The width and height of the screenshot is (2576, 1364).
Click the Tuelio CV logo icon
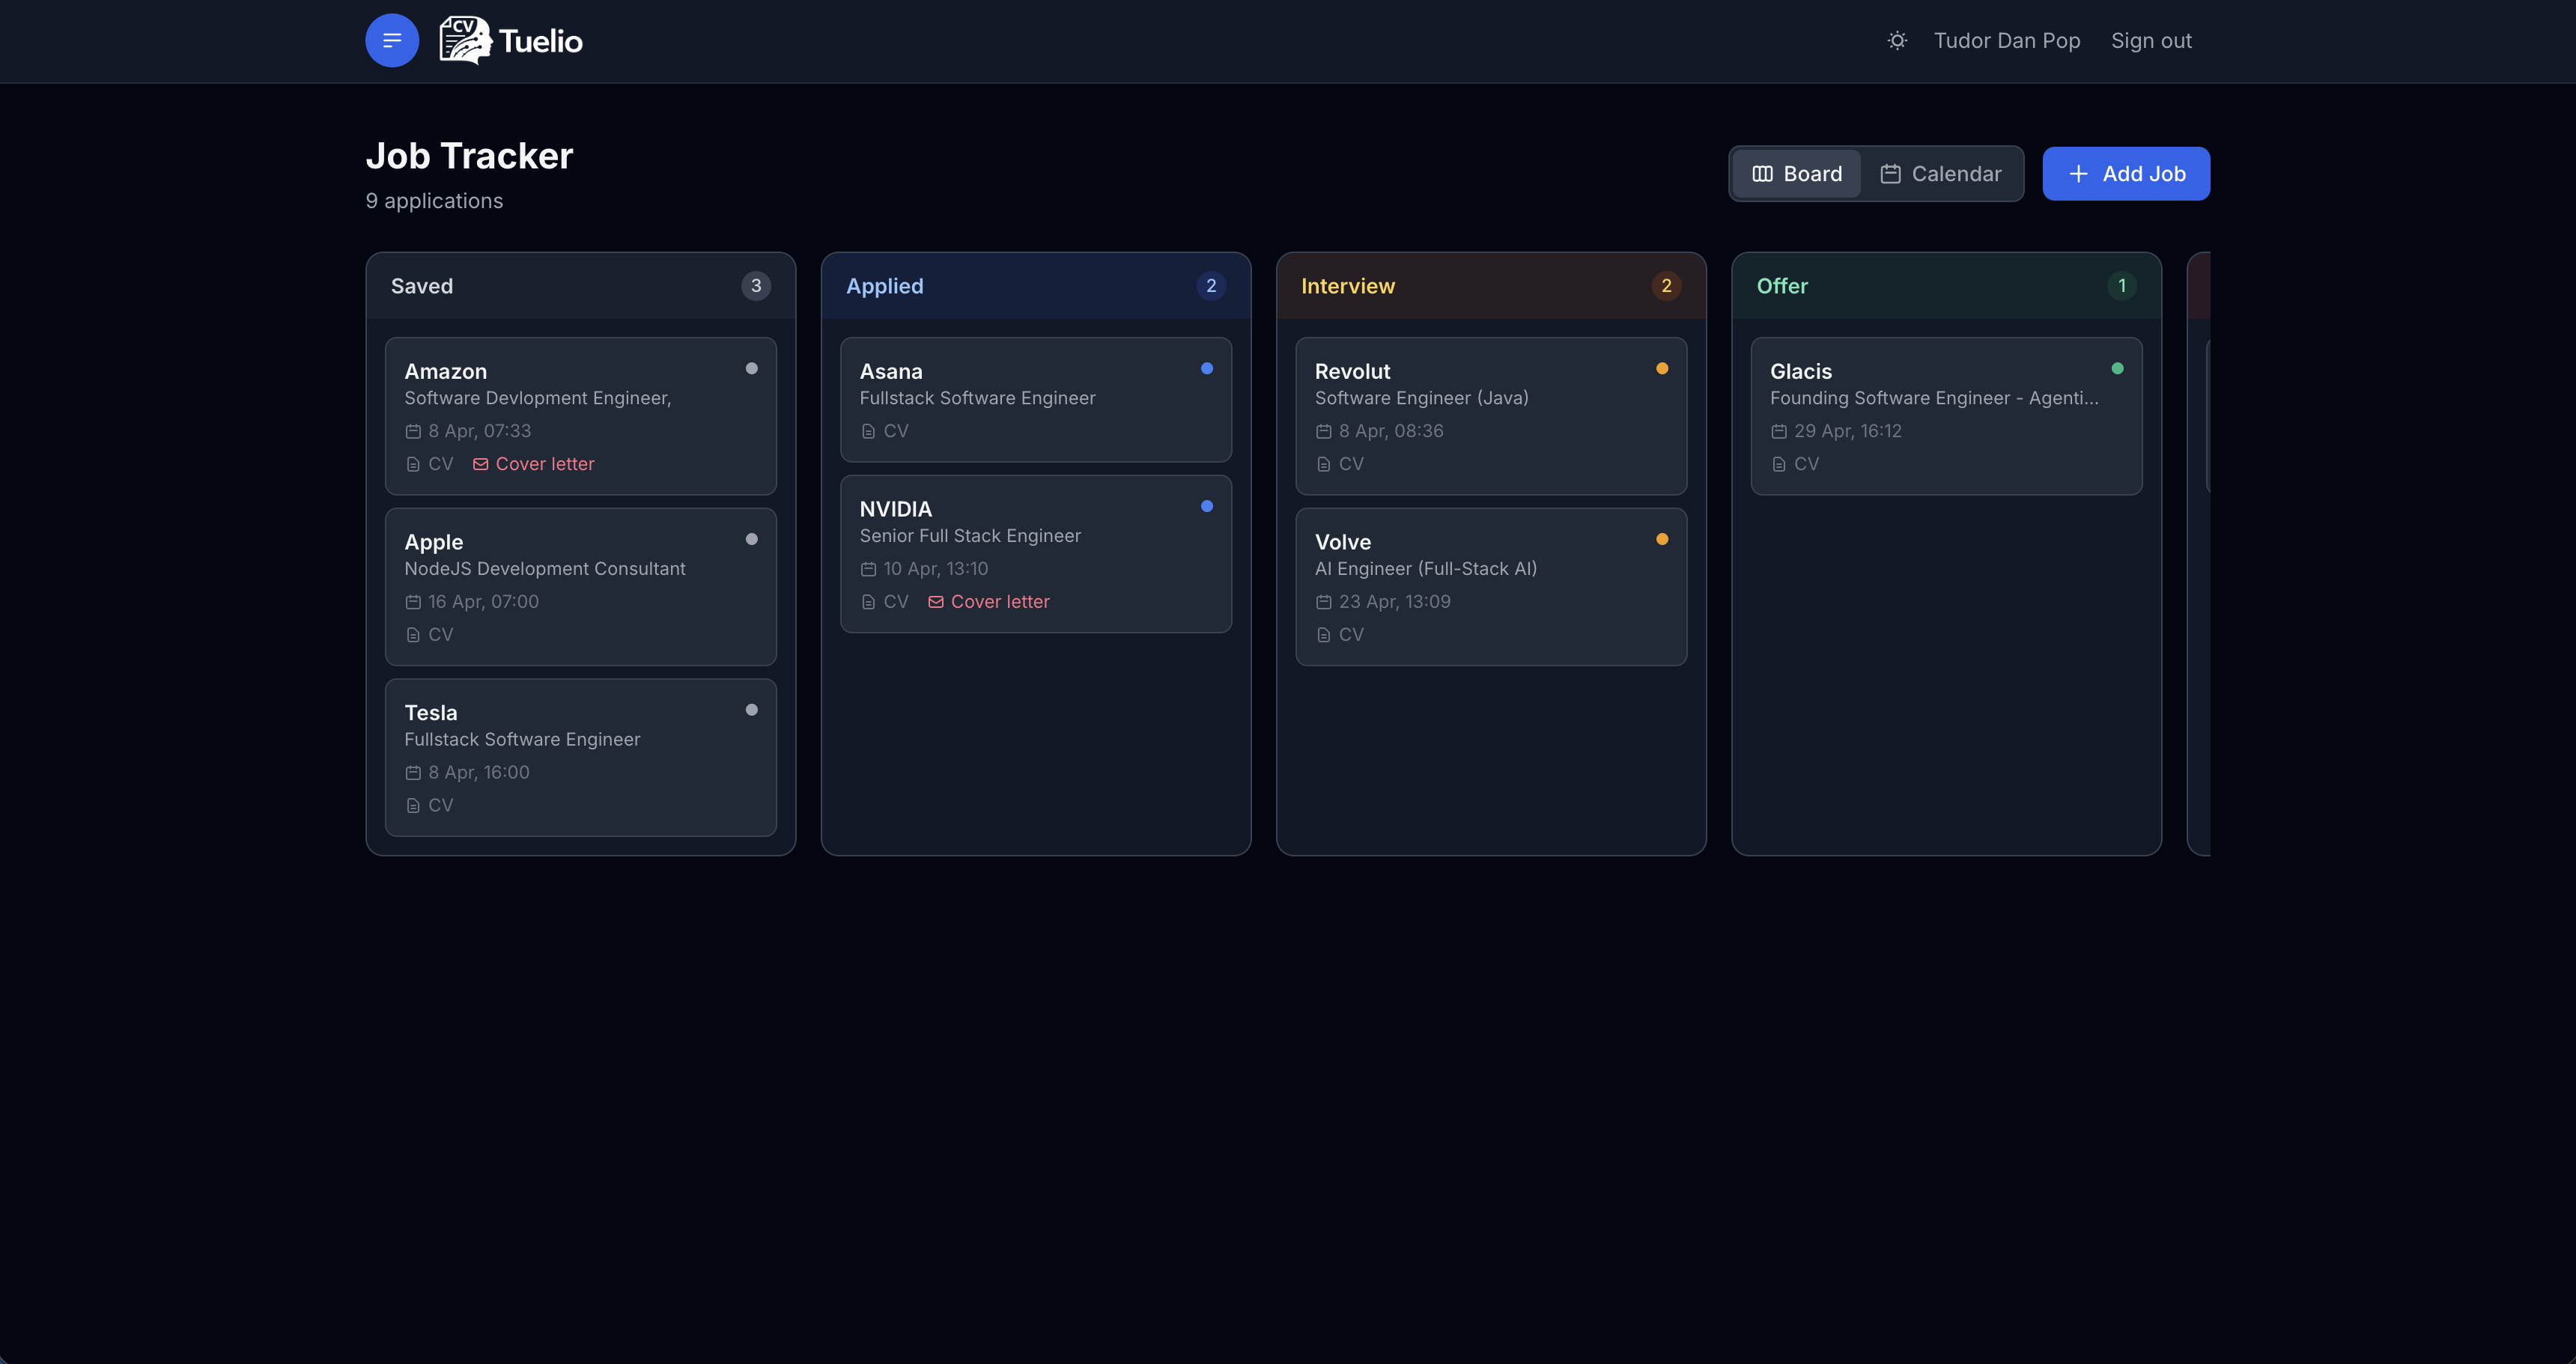[x=465, y=41]
